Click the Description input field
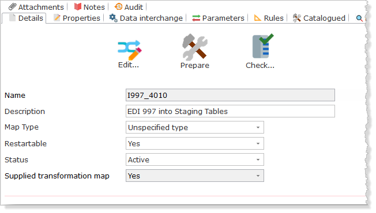Image resolution: width=376 pixels, height=213 pixels. click(x=230, y=111)
